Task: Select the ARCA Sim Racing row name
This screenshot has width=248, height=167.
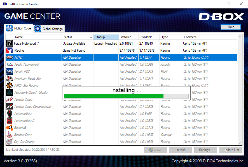Action: (x=26, y=86)
